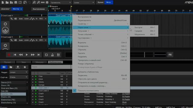193x108 pixels.
Task: Select the library book icon tab
Action: pyautogui.click(x=4, y=67)
